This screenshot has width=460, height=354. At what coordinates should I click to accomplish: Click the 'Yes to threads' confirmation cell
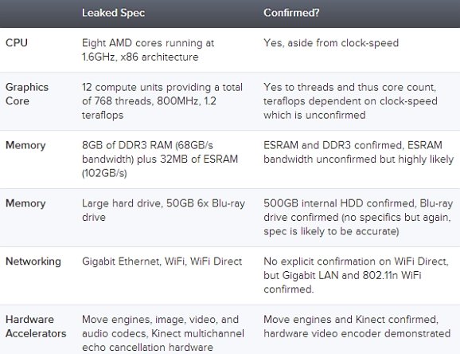pos(350,100)
